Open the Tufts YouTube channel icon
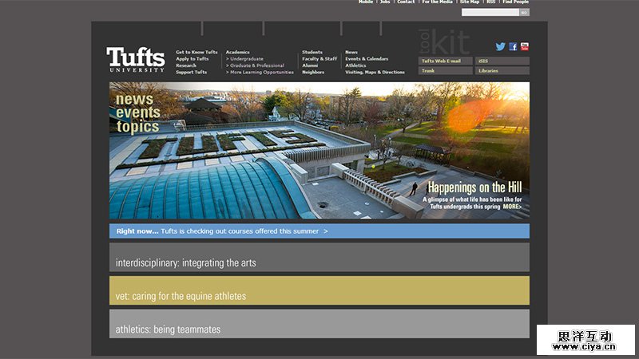This screenshot has width=639, height=359. pyautogui.click(x=524, y=47)
